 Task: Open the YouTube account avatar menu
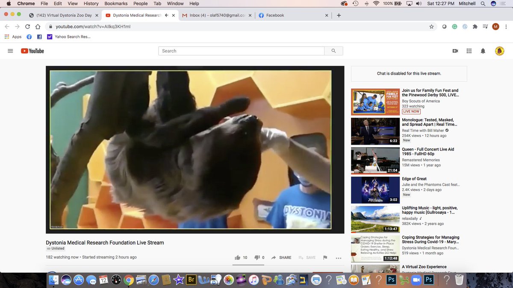(x=500, y=51)
